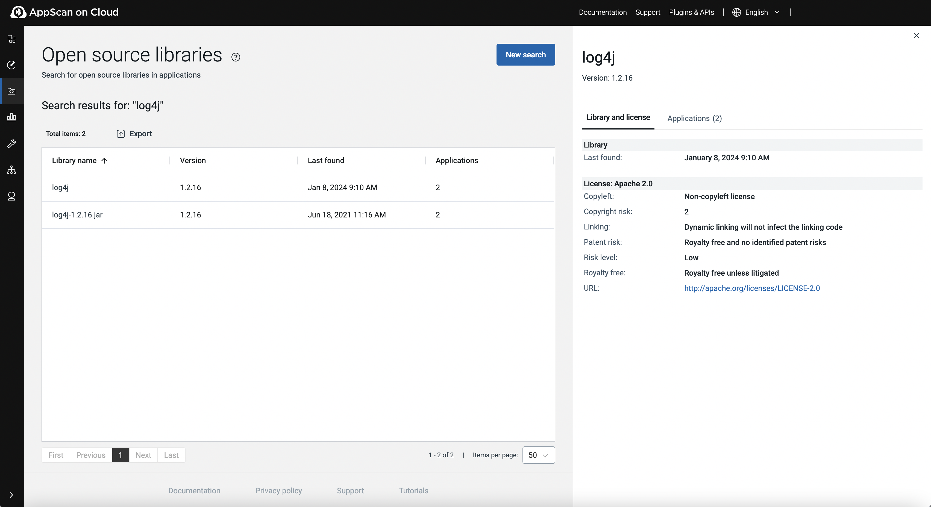
Task: Click the Royalty free unless litigated value
Action: (732, 273)
